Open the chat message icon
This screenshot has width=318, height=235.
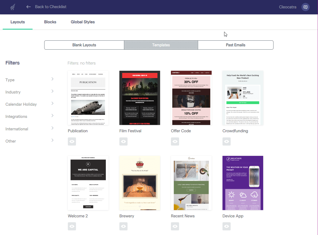[306, 7]
